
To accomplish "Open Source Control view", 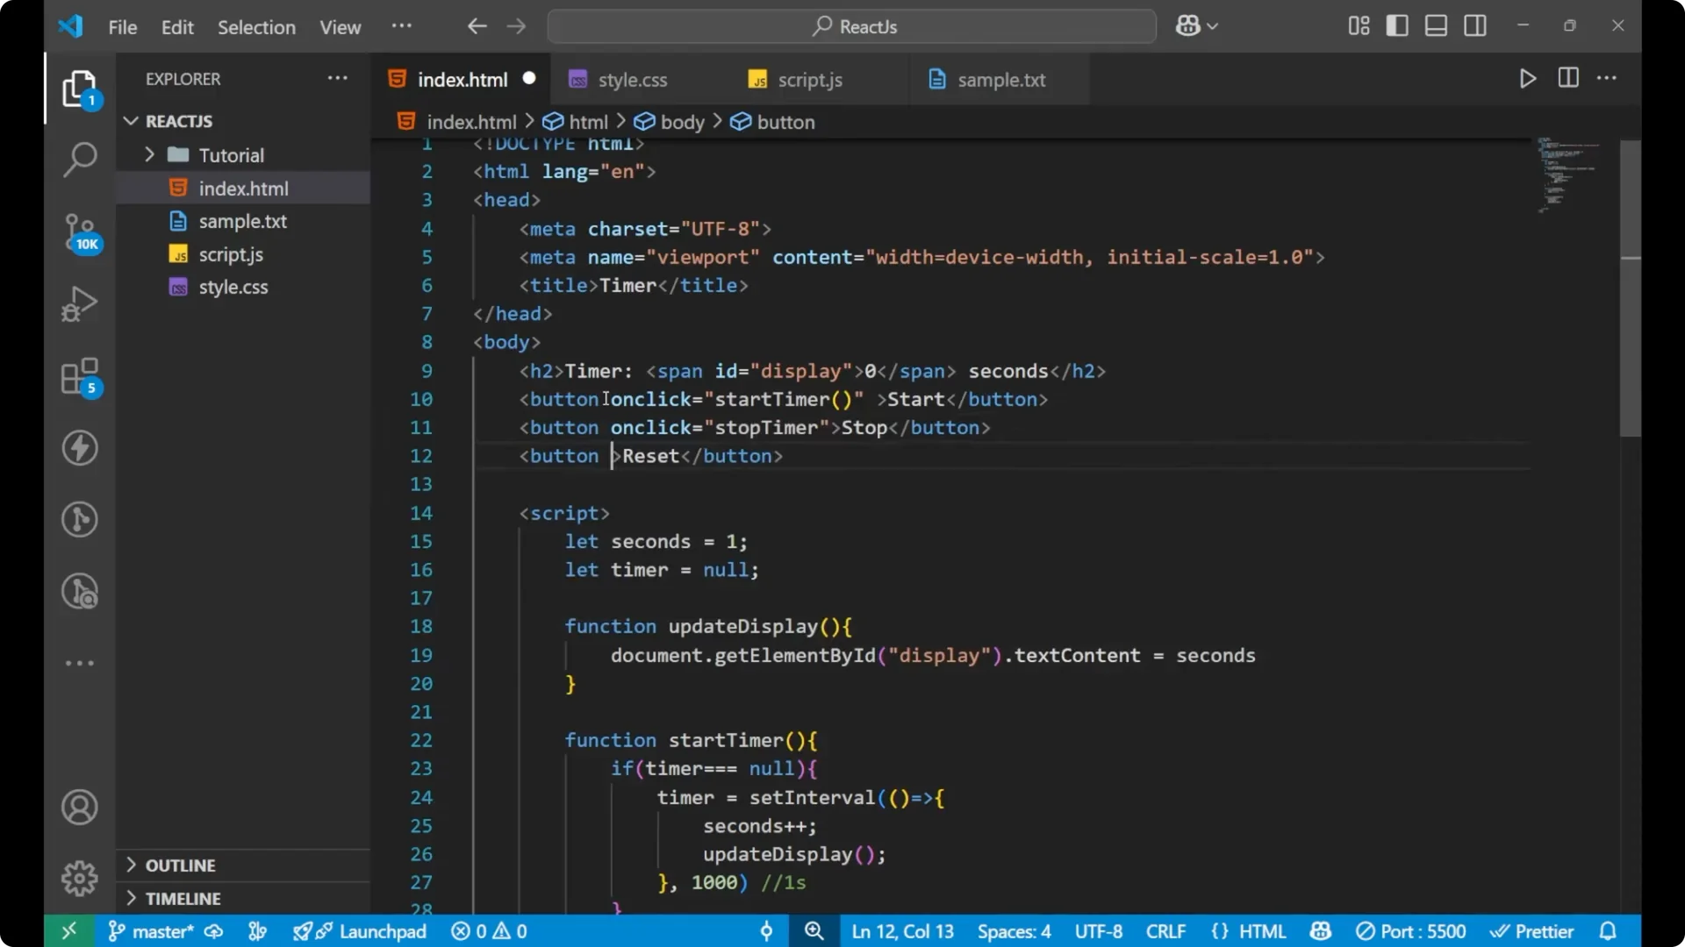I will click(x=80, y=232).
